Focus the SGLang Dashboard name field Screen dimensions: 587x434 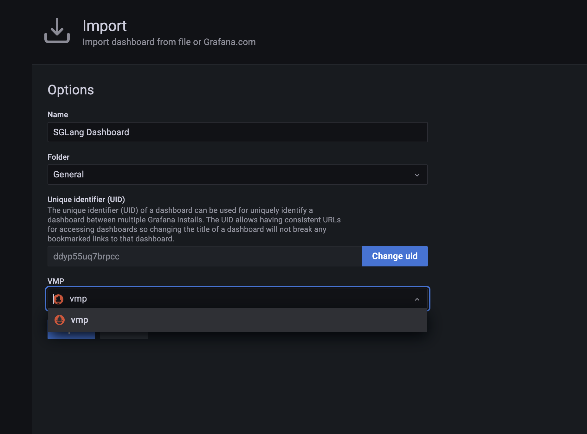(x=238, y=132)
